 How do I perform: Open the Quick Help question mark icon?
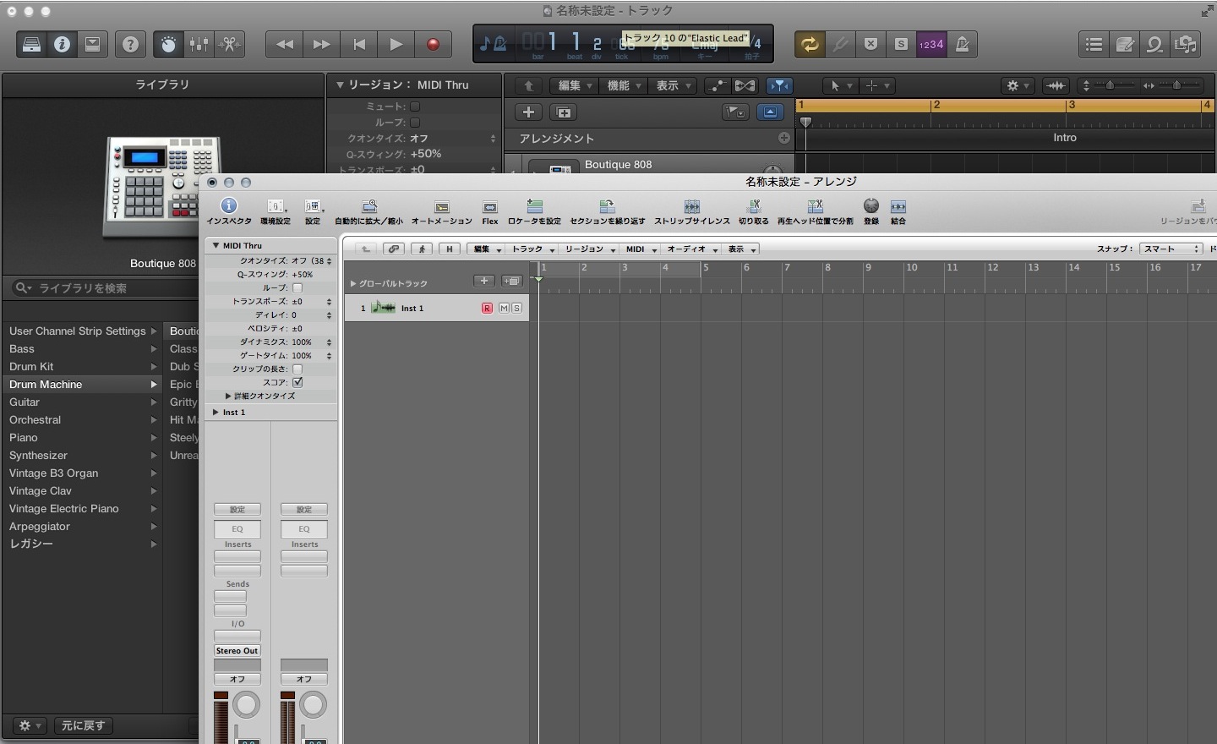tap(130, 45)
